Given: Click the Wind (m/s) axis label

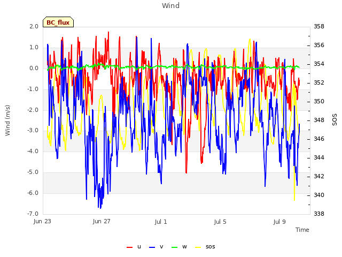Looking at the screenshot, I should coord(7,120).
